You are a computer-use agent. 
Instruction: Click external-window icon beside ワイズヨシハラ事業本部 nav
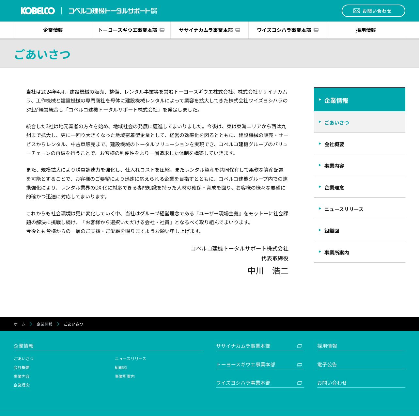(316, 30)
